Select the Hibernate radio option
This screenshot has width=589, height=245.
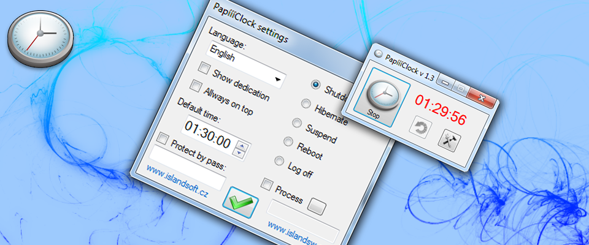[306, 103]
